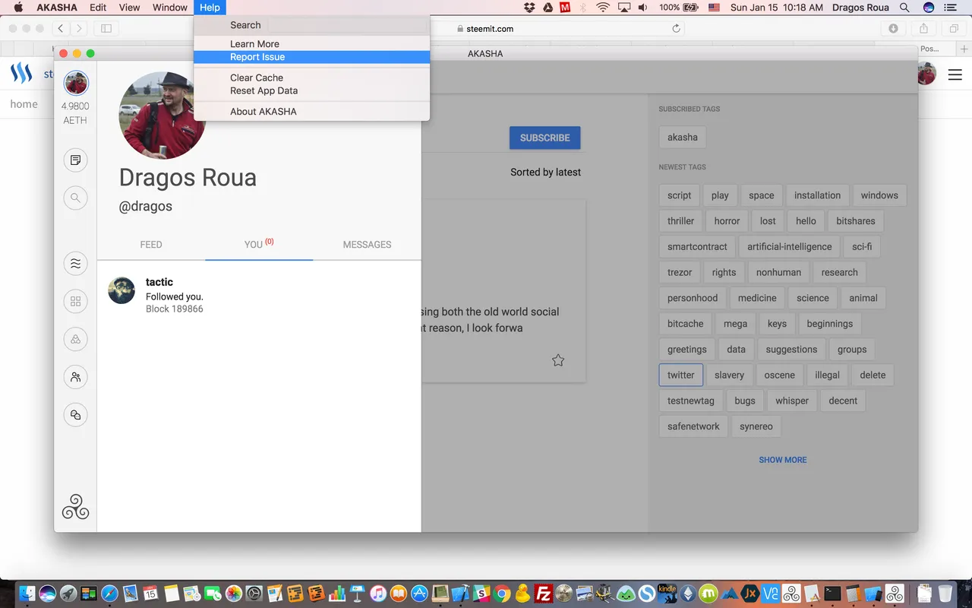Viewport: 972px width, 608px height.
Task: Click the blue SUBSCRIBE button
Action: coord(545,138)
